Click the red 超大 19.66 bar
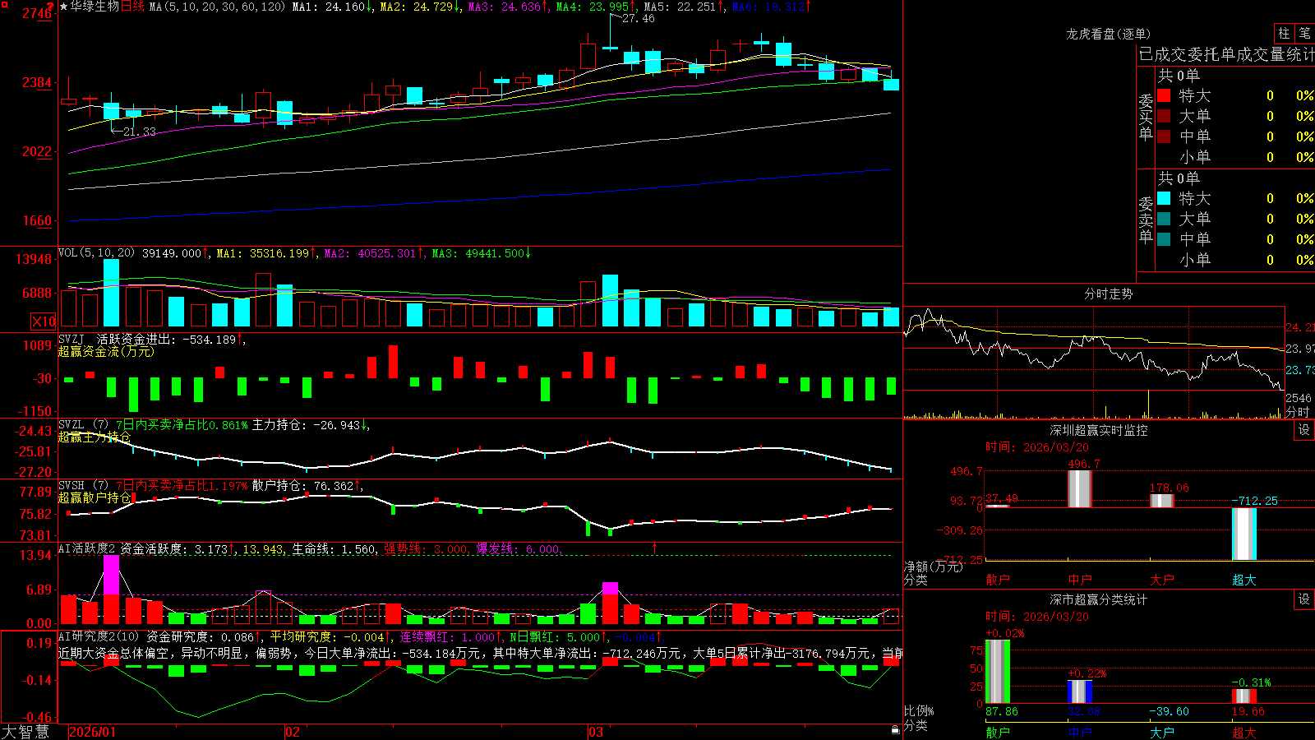This screenshot has height=740, width=1315. click(1244, 696)
